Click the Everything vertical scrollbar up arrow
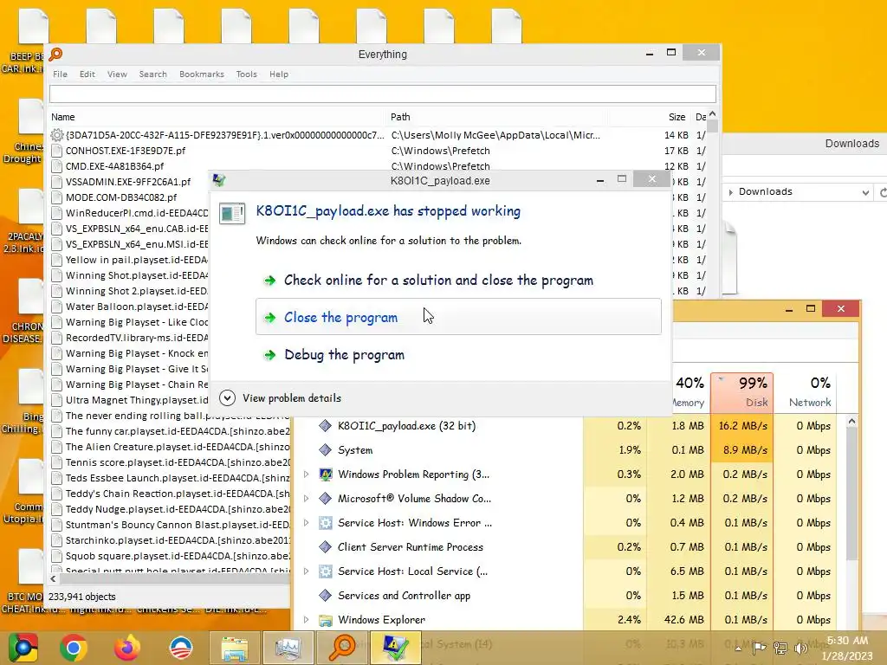This screenshot has width=887, height=665. coord(713,114)
